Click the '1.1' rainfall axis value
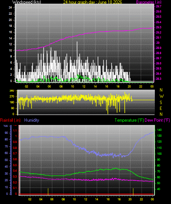The height and width of the screenshot is (204, 171). [x=15, y=130]
